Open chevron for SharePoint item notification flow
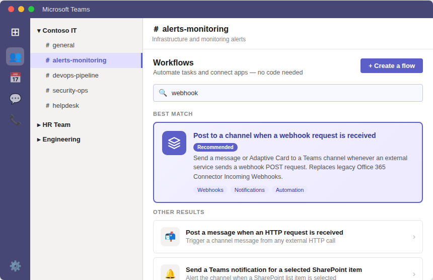Viewport: 433px width, 280px height. pos(414,274)
